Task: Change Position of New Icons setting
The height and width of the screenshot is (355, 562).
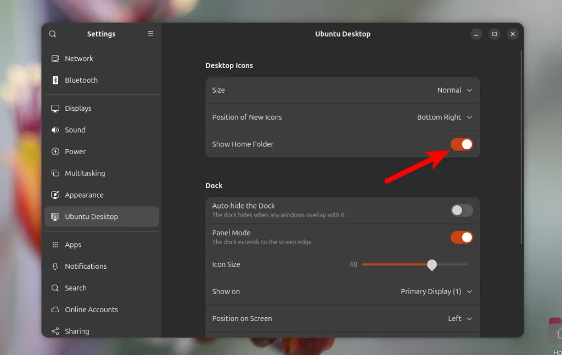Action: [445, 117]
